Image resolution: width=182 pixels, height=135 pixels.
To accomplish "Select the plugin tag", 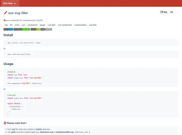I will (x=43, y=25).
